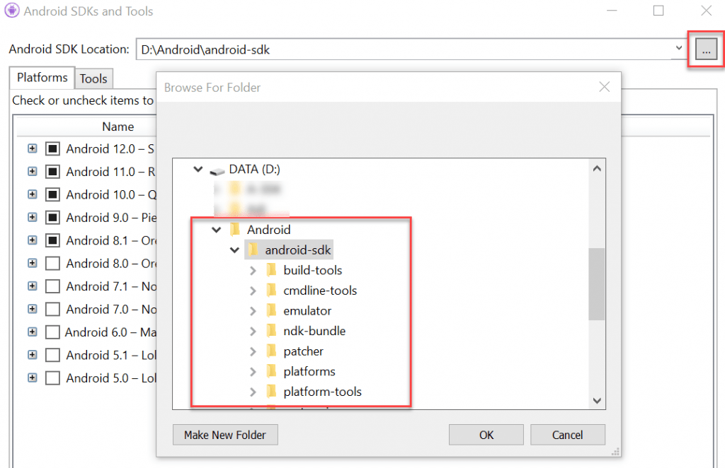Viewport: 725px width, 468px height.
Task: Click the Name column header
Action: (118, 127)
